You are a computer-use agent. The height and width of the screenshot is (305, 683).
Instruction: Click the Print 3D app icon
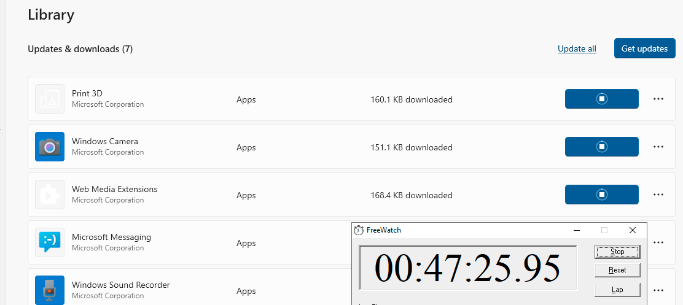(50, 99)
